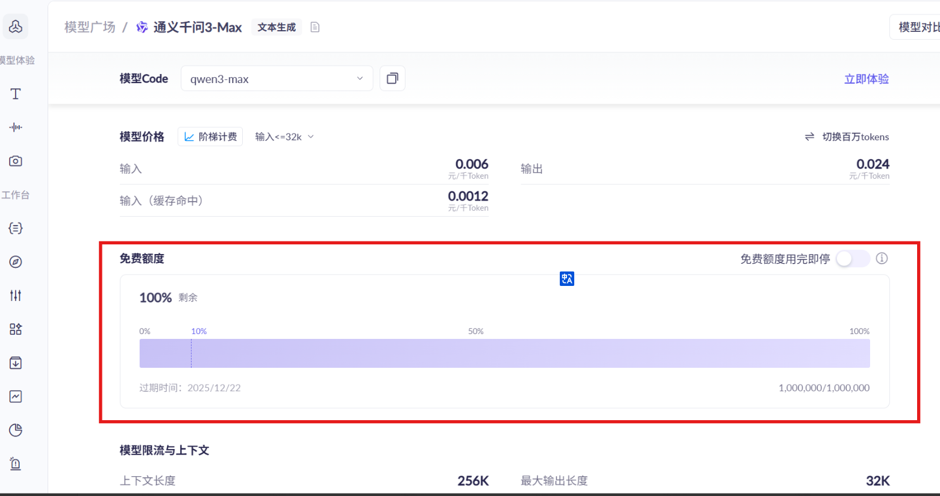This screenshot has height=496, width=940.
Task: Open the compass explore sidebar icon
Action: 16,262
